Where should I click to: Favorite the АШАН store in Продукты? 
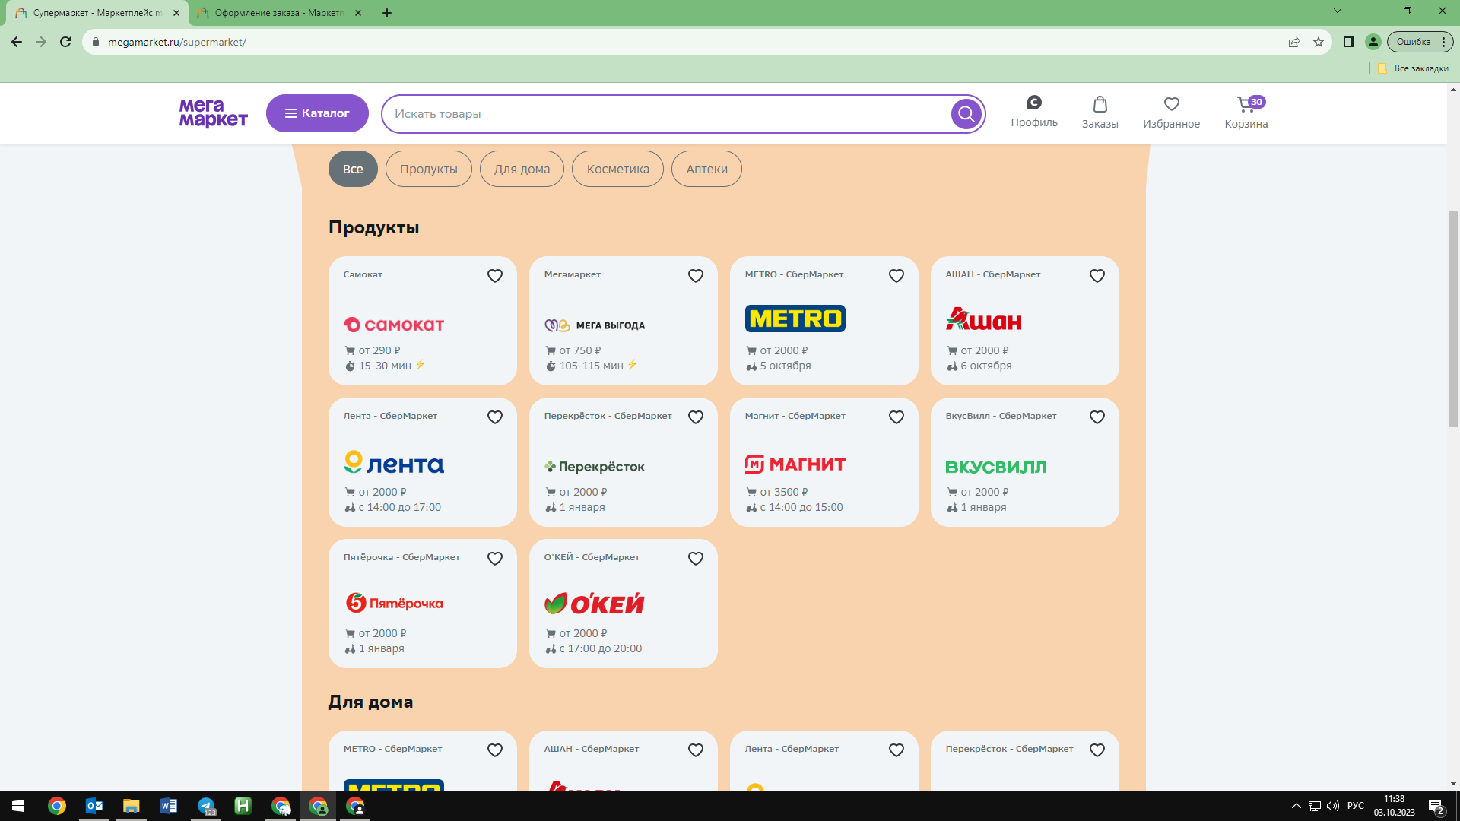tap(1097, 276)
